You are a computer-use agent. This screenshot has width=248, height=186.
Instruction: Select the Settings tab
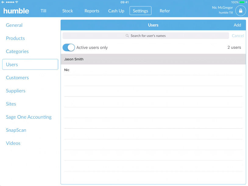coord(140,11)
